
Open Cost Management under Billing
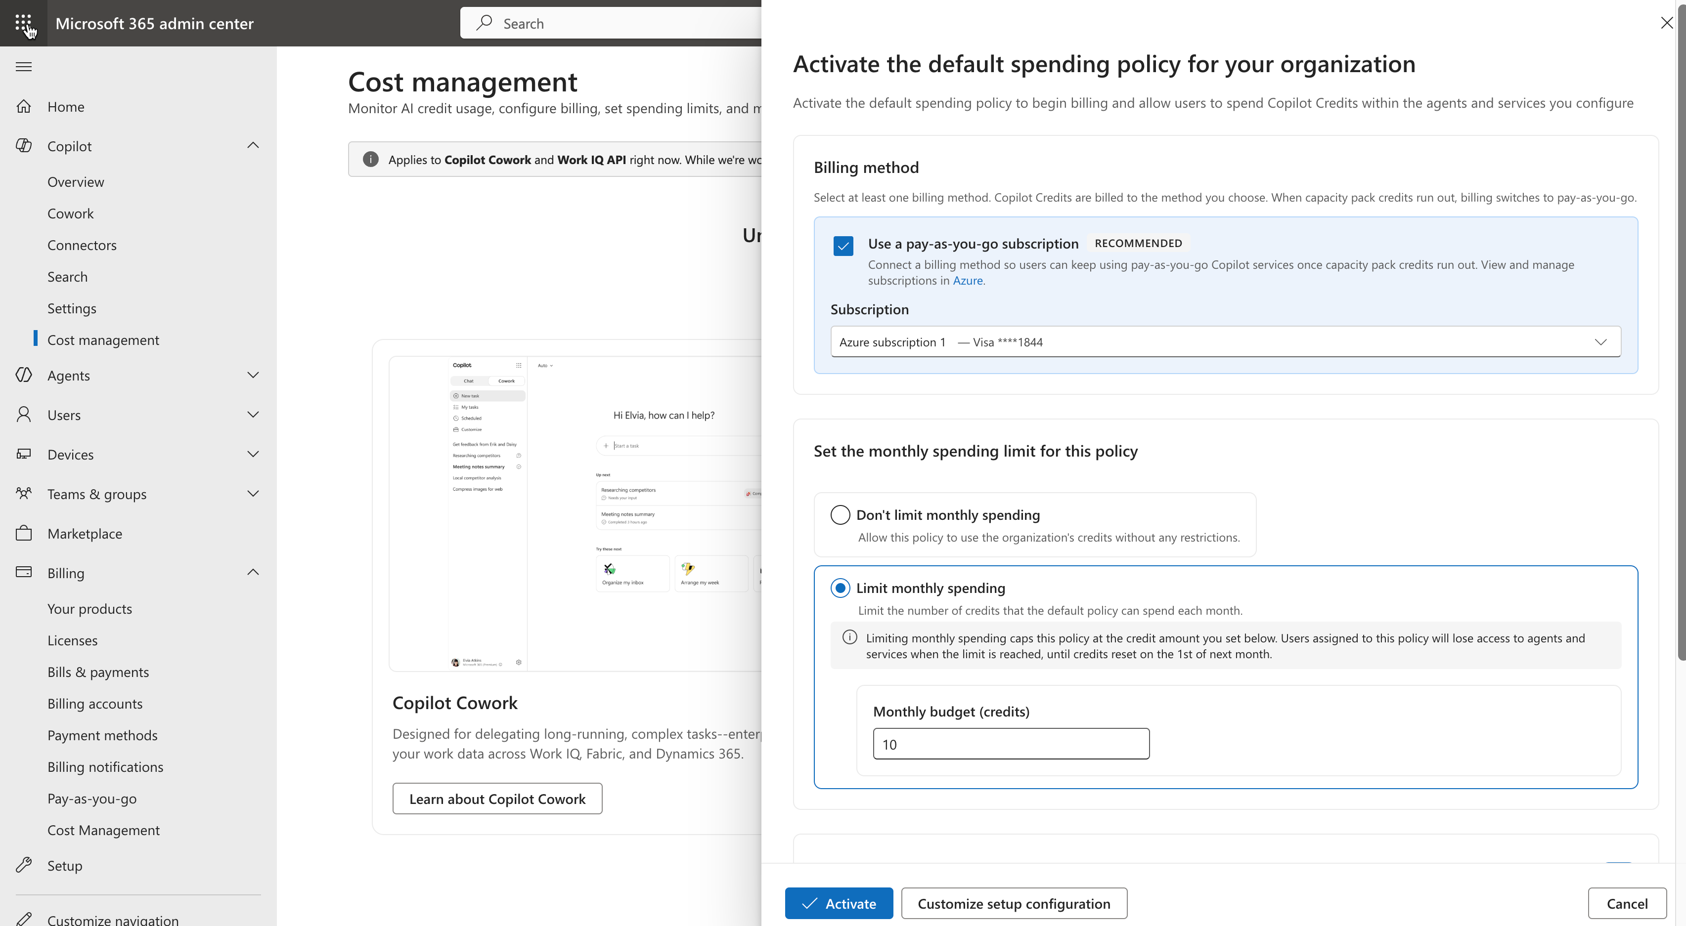pyautogui.click(x=103, y=830)
